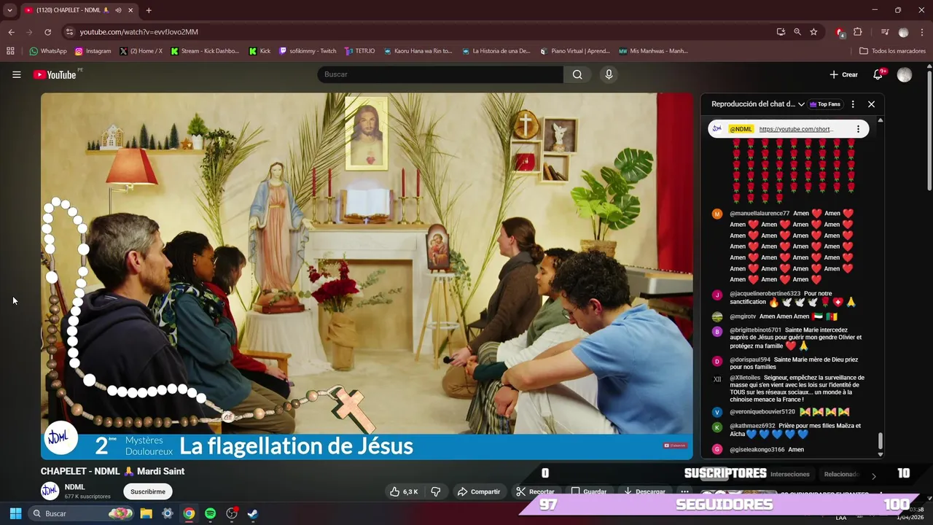Screen dimensions: 933x525
Task: Click the @manuellalaurence77 chat username
Action: click(x=760, y=214)
